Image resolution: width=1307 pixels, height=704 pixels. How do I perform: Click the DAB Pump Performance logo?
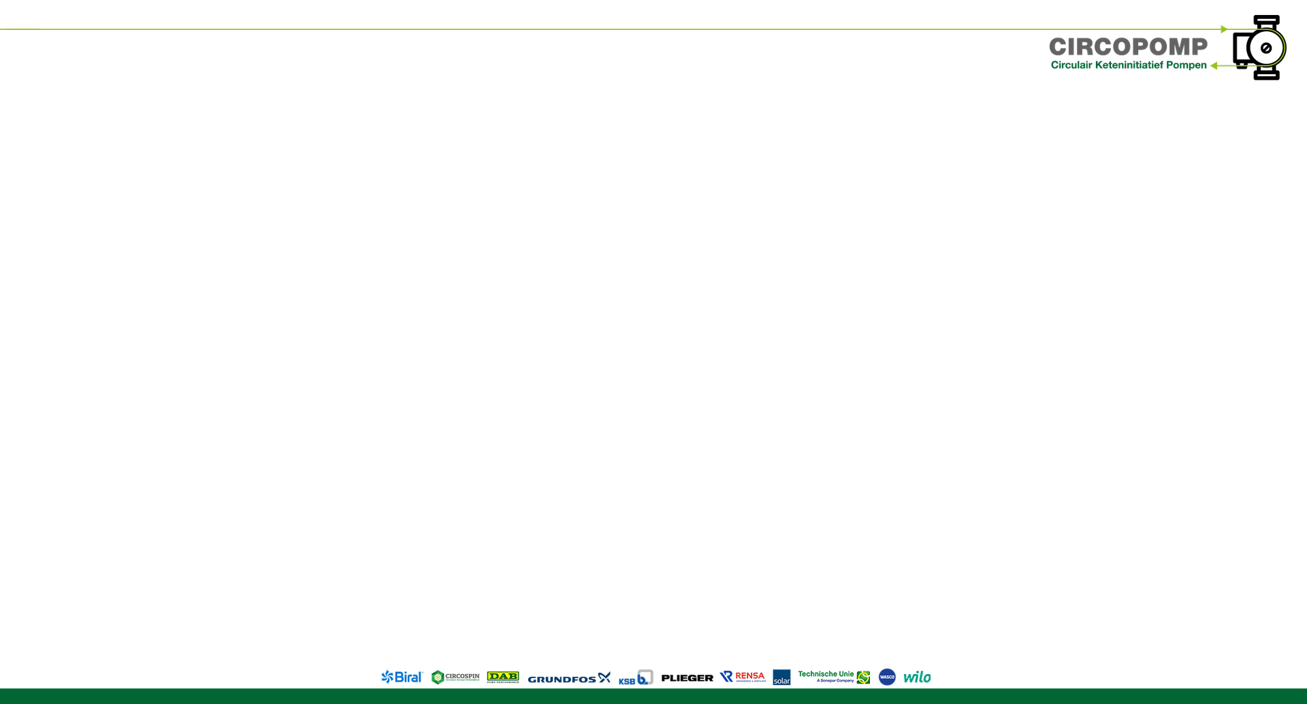pyautogui.click(x=503, y=677)
